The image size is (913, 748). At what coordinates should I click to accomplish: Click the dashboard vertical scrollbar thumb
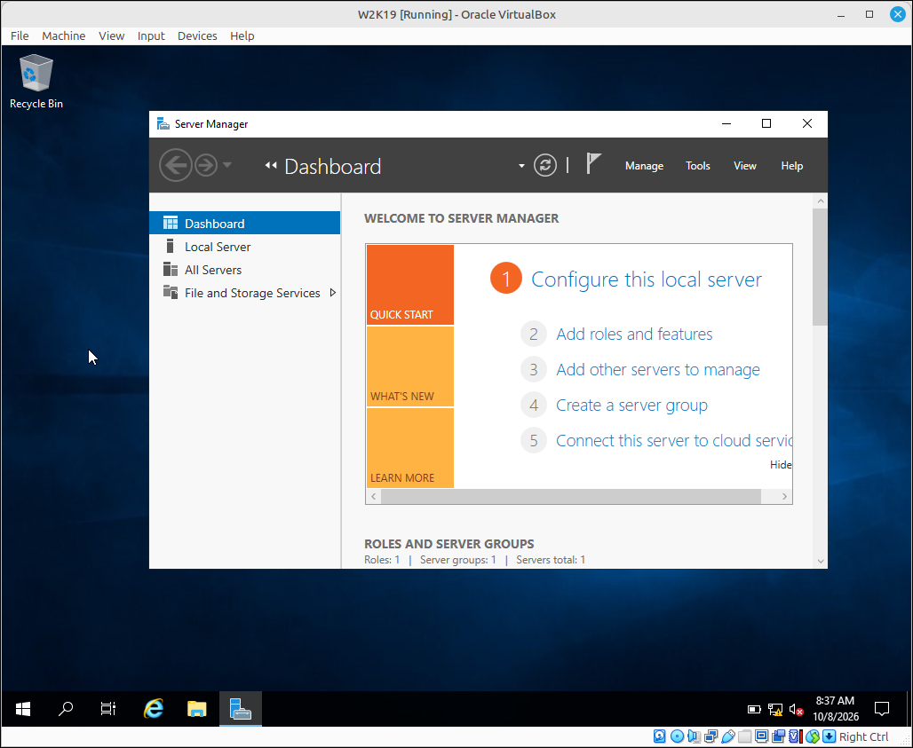pos(821,267)
